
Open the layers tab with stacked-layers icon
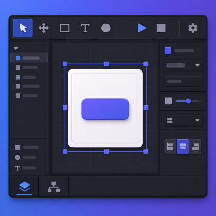(x=25, y=187)
